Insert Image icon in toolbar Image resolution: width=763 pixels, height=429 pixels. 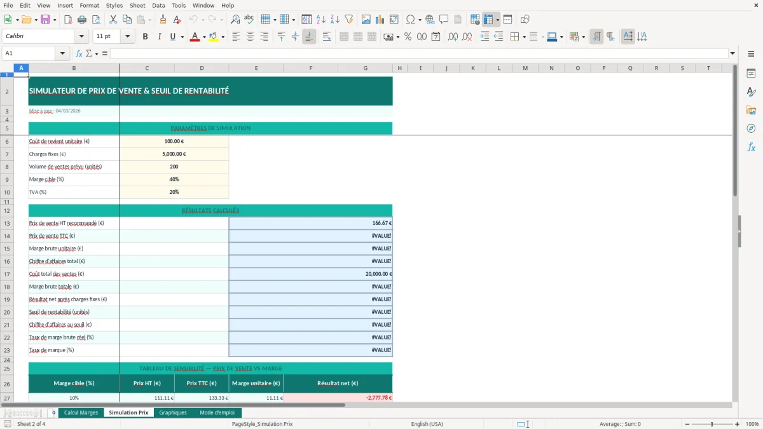click(x=366, y=20)
